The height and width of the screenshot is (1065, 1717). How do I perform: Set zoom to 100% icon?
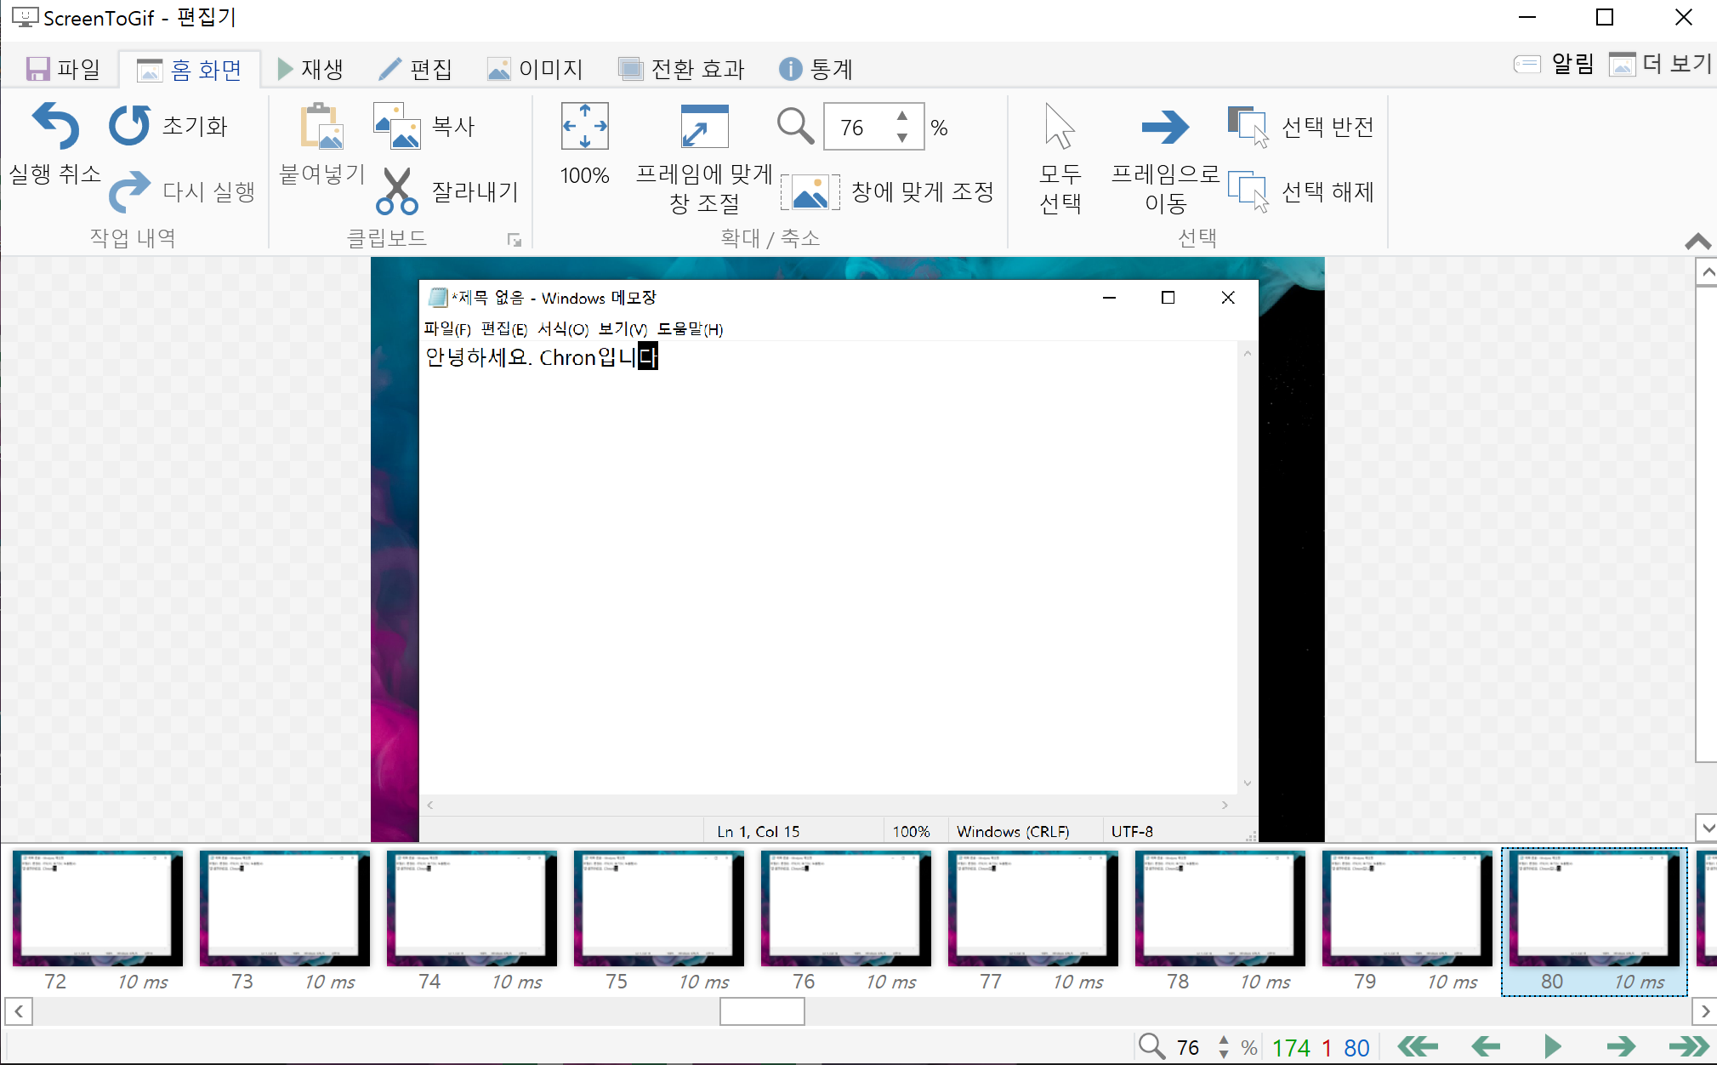tap(584, 127)
